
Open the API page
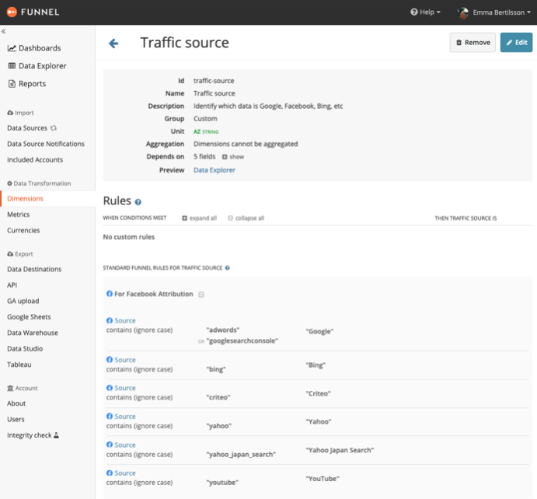[x=12, y=285]
